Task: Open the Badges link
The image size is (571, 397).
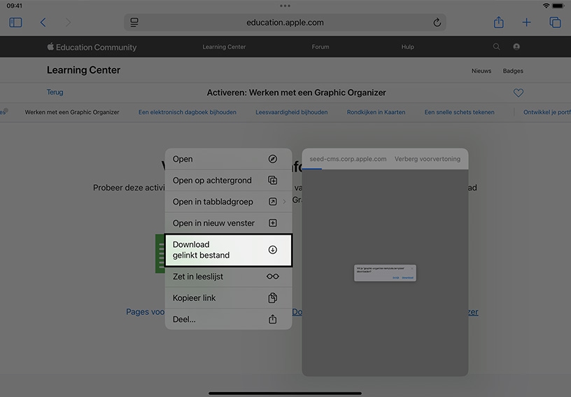Action: 513,71
